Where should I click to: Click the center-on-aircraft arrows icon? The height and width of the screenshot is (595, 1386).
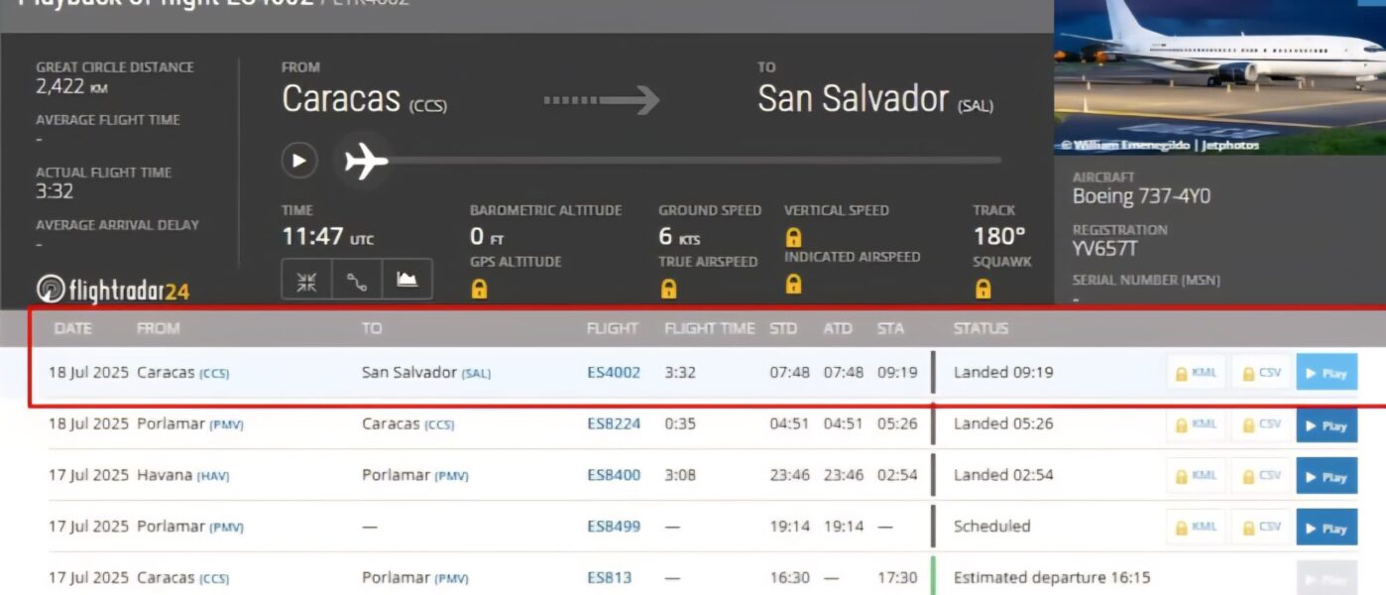pos(306,280)
